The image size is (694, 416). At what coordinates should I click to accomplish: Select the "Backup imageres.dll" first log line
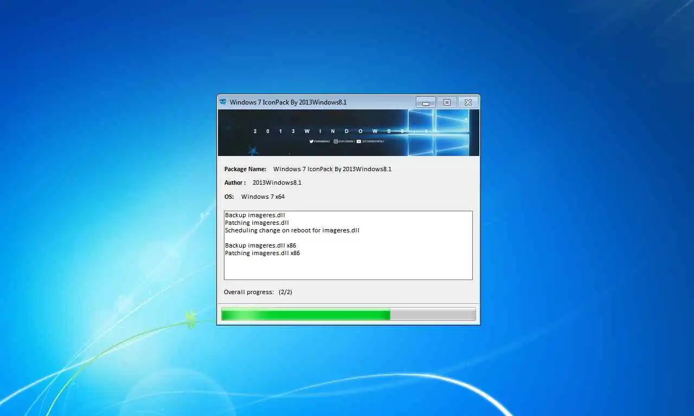[x=255, y=215]
